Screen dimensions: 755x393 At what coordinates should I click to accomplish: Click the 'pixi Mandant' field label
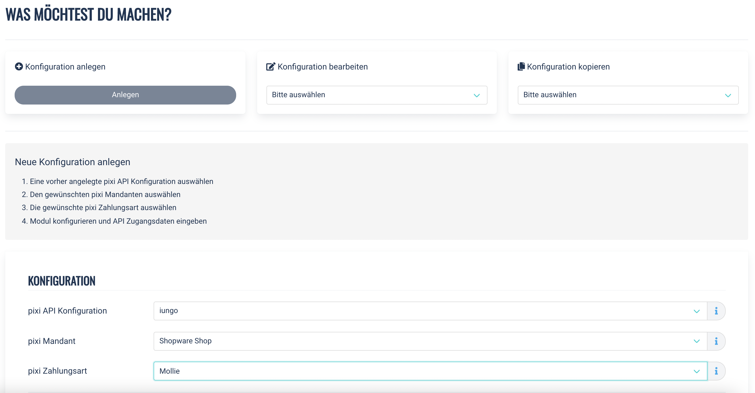(x=51, y=341)
